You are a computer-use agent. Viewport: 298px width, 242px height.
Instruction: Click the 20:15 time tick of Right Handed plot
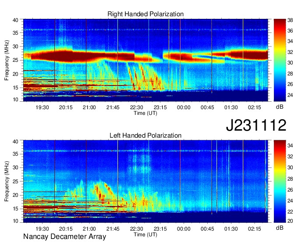[x=66, y=107]
